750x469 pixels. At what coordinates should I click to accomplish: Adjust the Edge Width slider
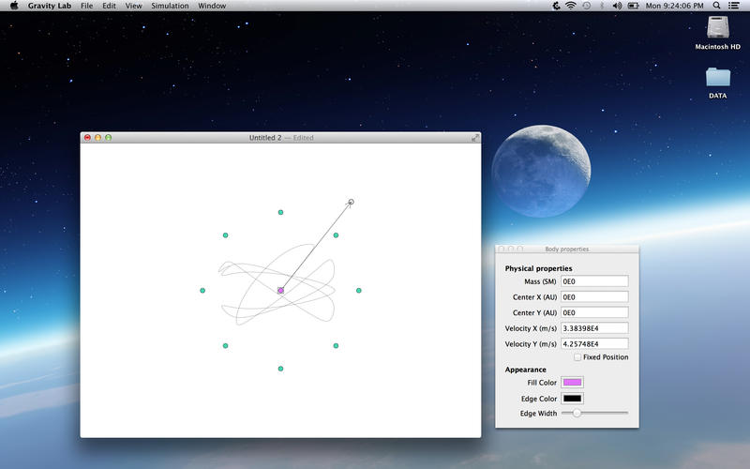tap(594, 413)
